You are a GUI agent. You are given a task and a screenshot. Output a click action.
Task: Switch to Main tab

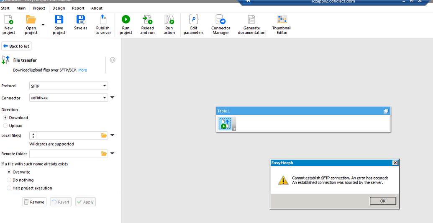pos(21,8)
